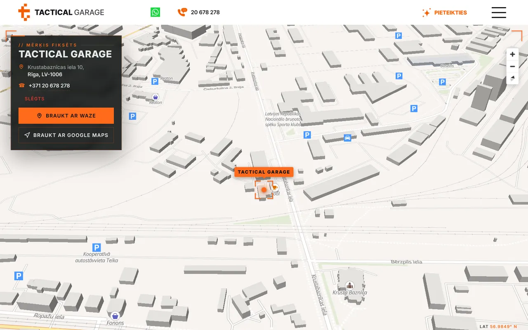Zoom in the map with plus button
This screenshot has height=330, width=528.
click(x=512, y=54)
